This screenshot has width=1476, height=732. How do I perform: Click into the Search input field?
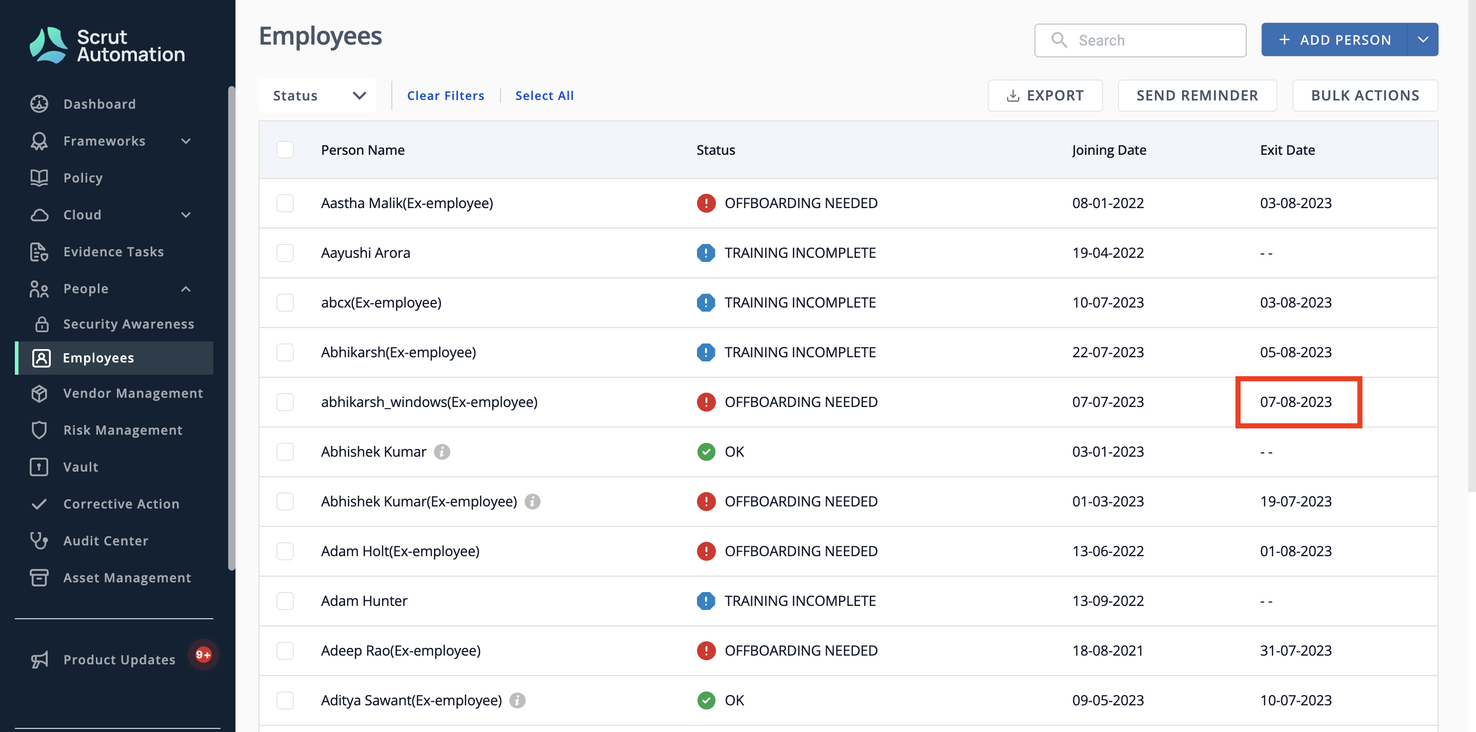(1140, 40)
